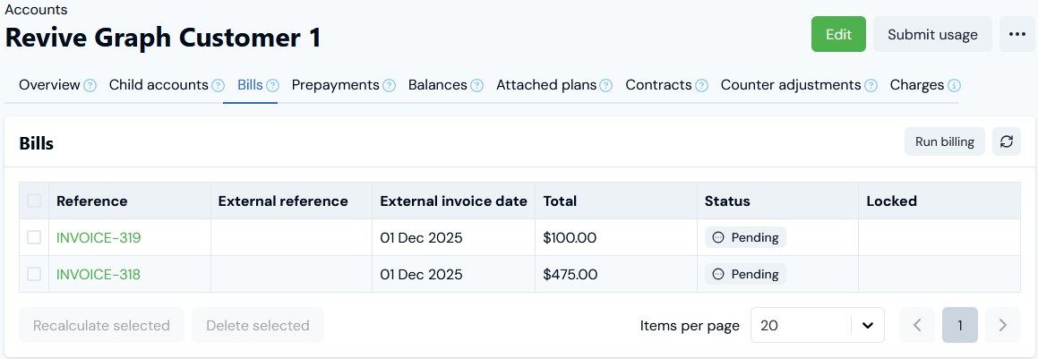Expand the Items per page dropdown
The height and width of the screenshot is (359, 1038).
pyautogui.click(x=817, y=325)
